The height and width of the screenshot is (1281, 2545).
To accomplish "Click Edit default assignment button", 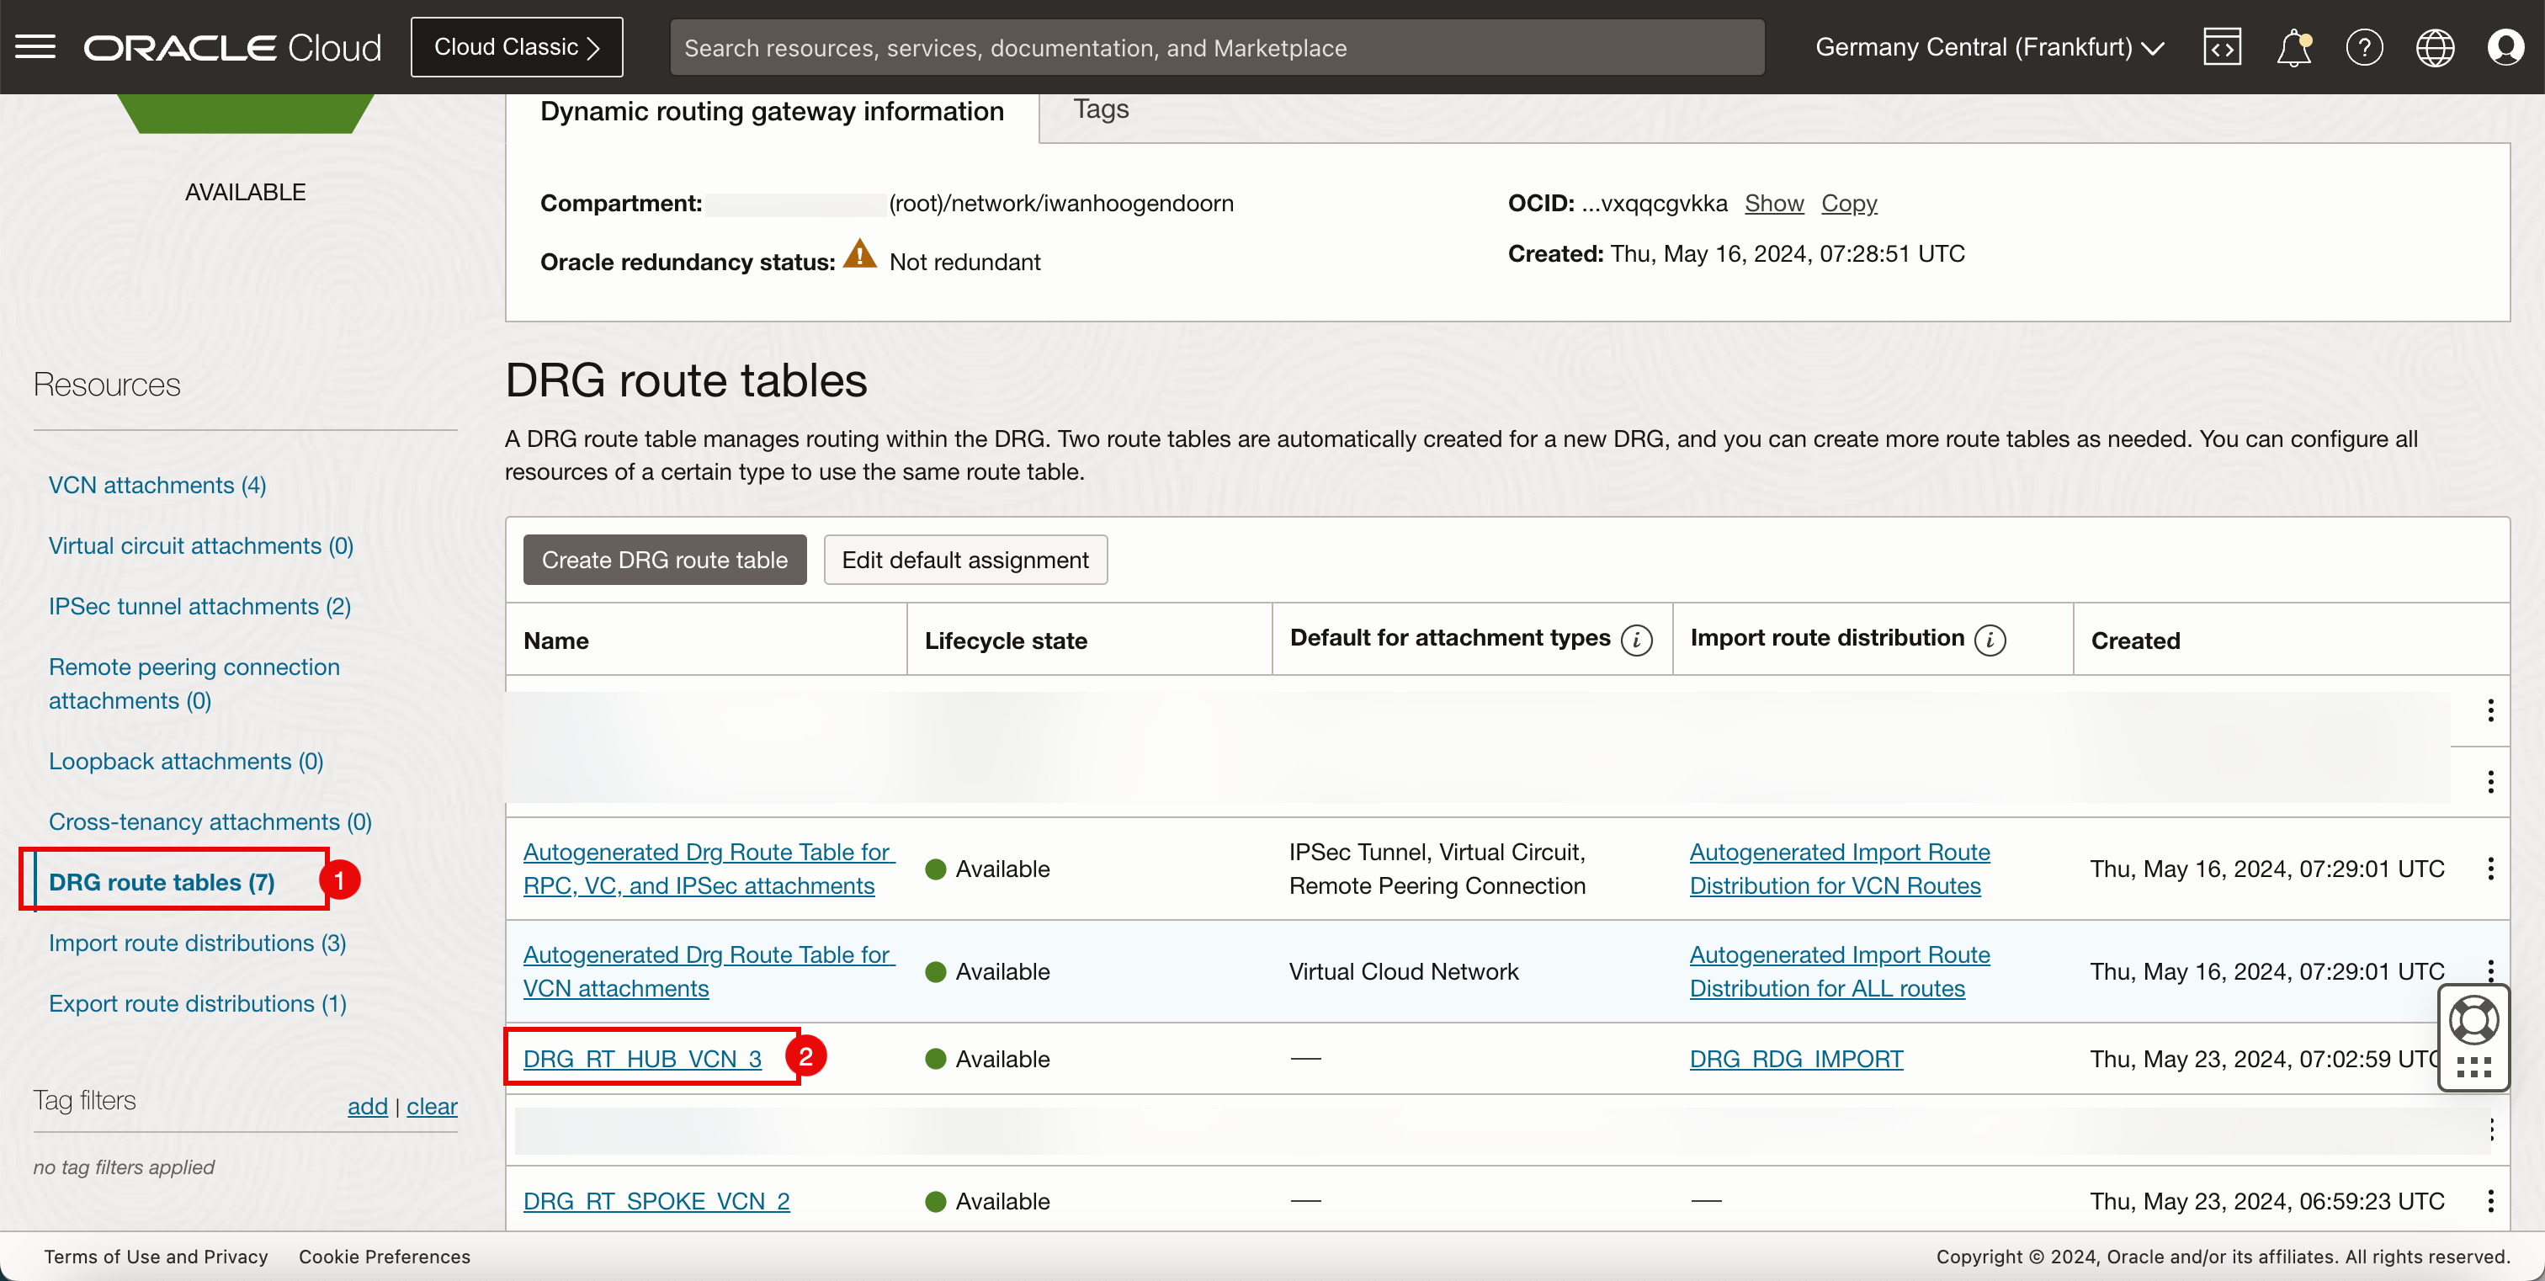I will [x=964, y=559].
